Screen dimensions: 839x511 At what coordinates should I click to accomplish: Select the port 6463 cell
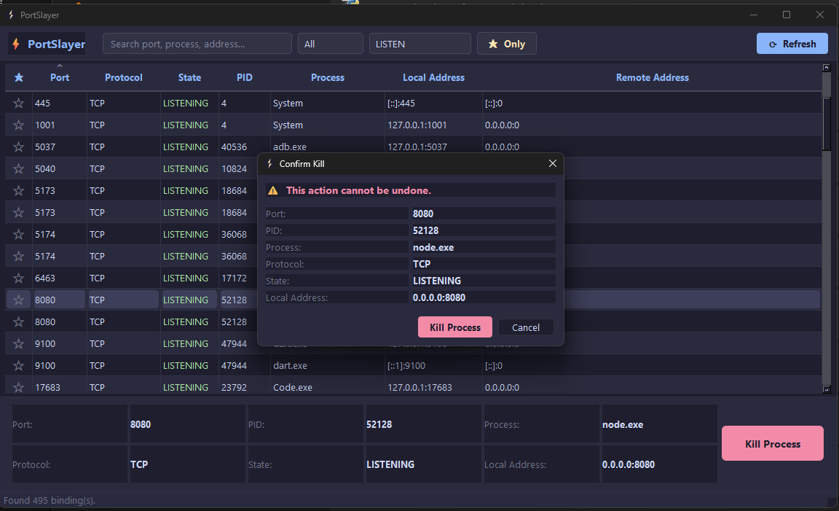tap(59, 278)
